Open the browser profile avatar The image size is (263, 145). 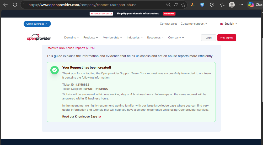232,5
